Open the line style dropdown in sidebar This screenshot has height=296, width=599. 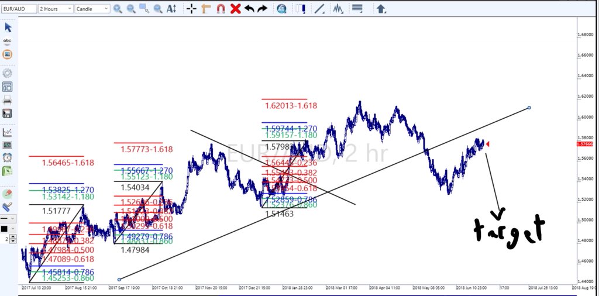[8, 219]
